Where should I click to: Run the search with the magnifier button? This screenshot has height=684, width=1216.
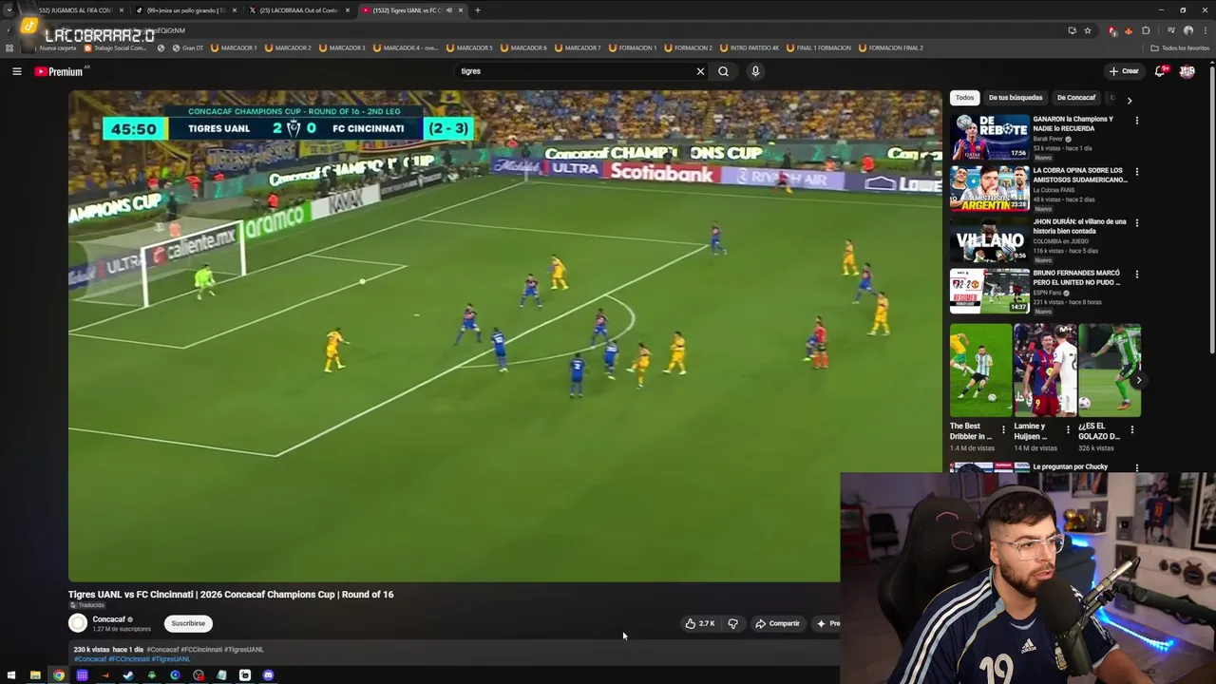(723, 71)
